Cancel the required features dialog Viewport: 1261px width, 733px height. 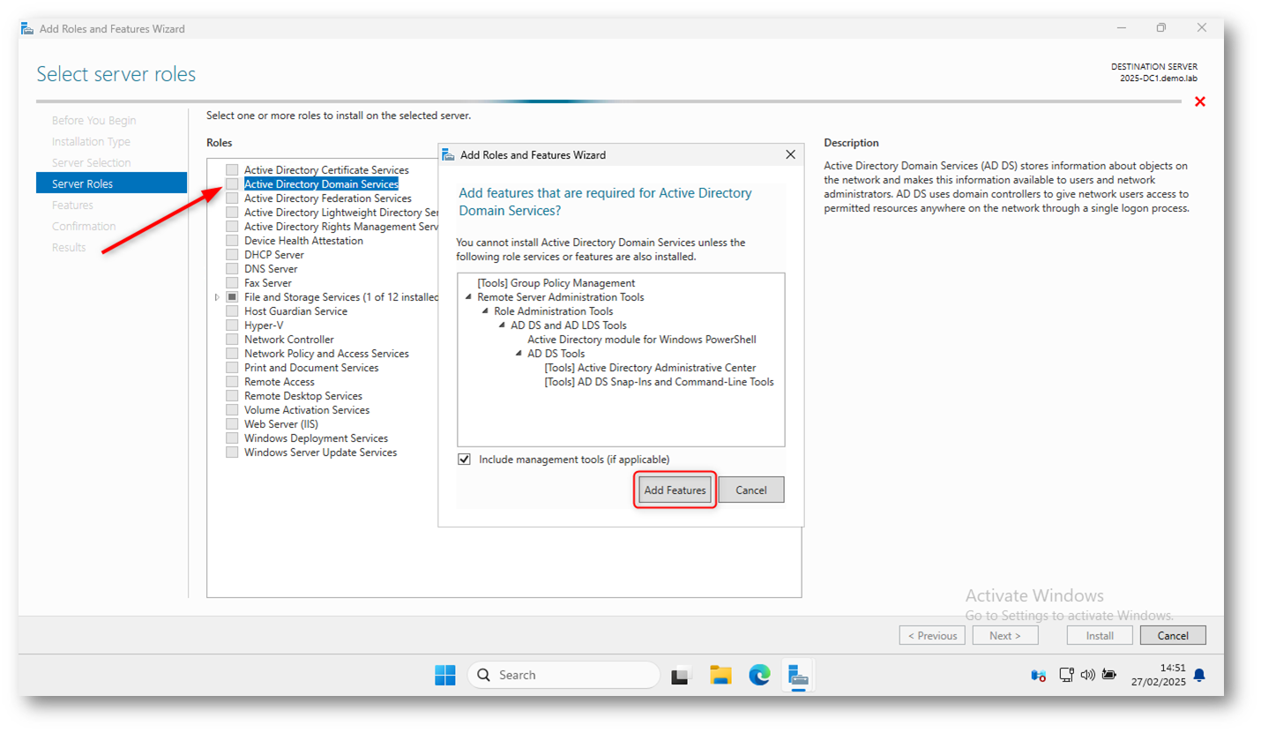pos(751,490)
